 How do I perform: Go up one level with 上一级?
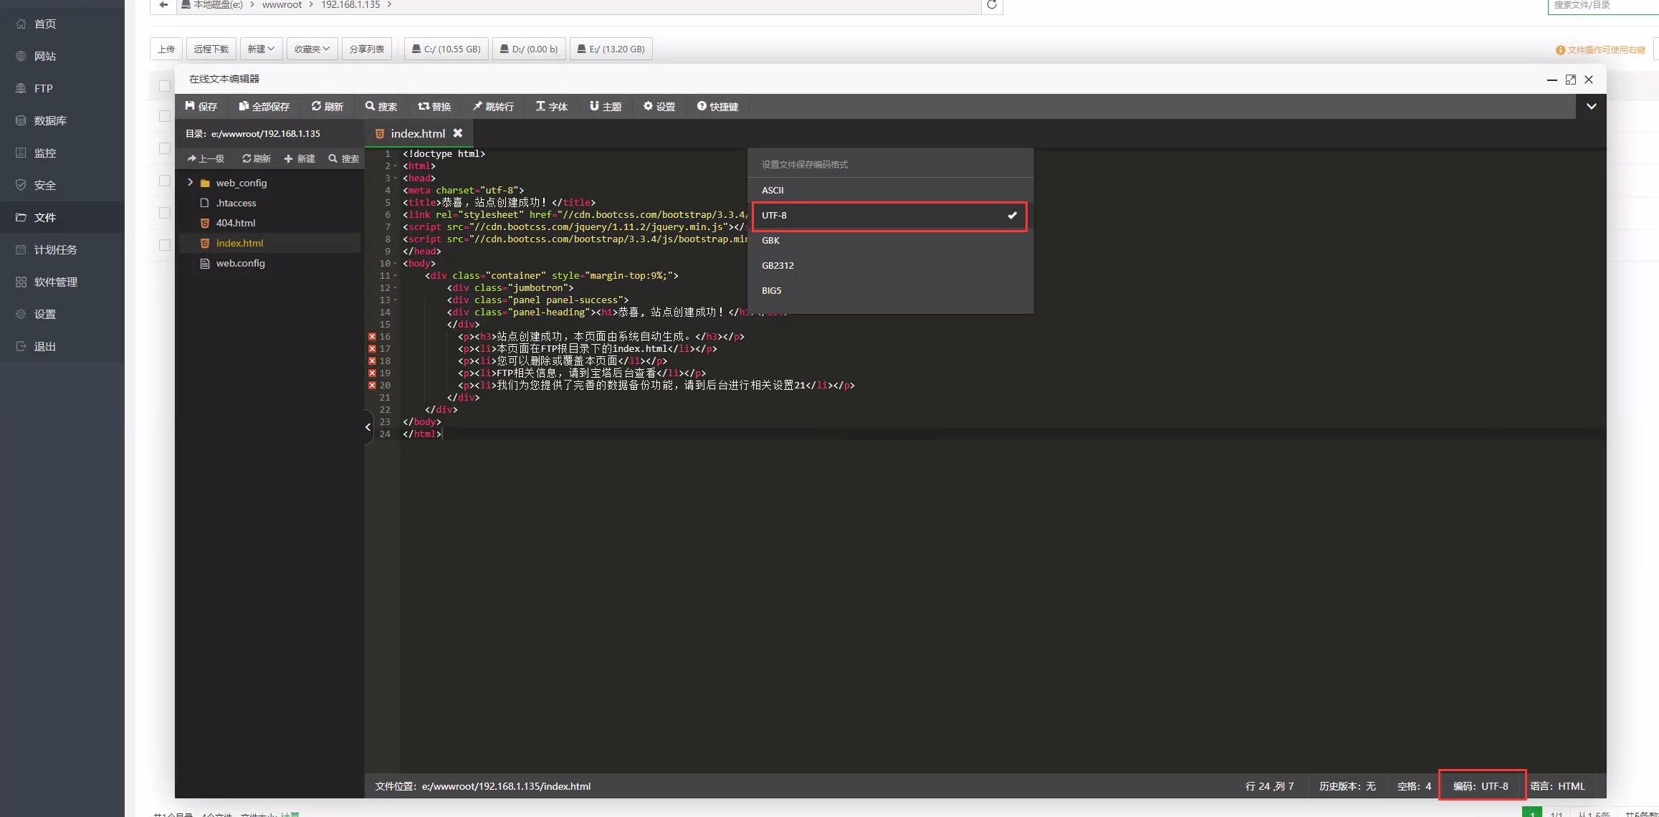pyautogui.click(x=206, y=158)
